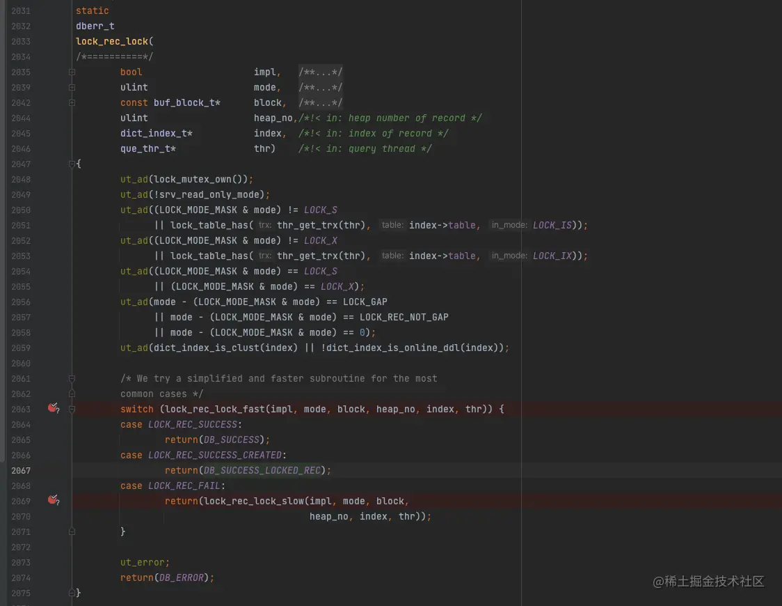Collapse switch statement fold at line 2063

(x=72, y=410)
